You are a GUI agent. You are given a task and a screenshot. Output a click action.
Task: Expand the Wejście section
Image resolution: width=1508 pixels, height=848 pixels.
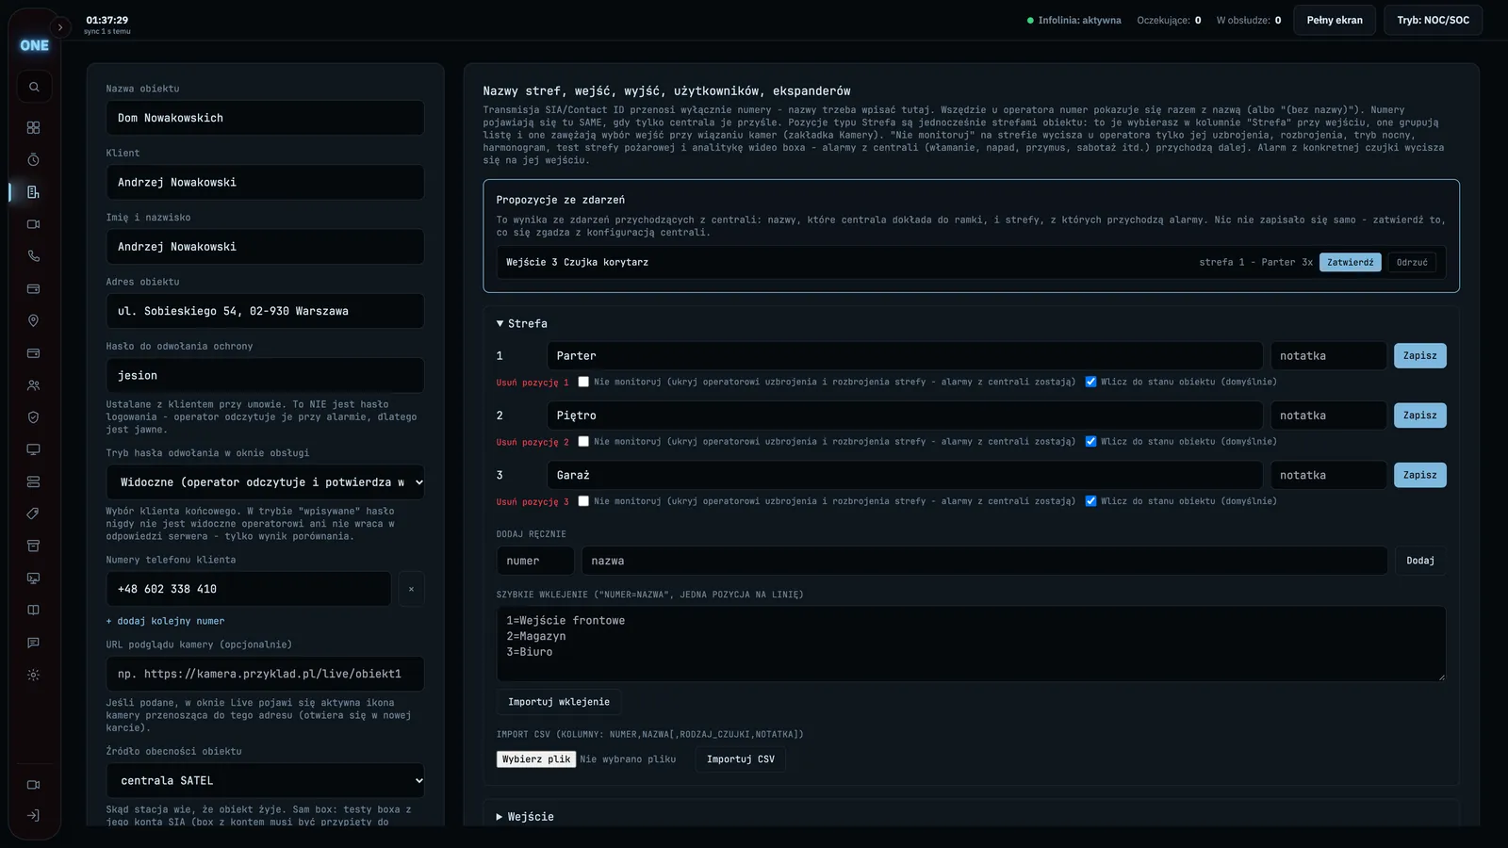pos(525,817)
